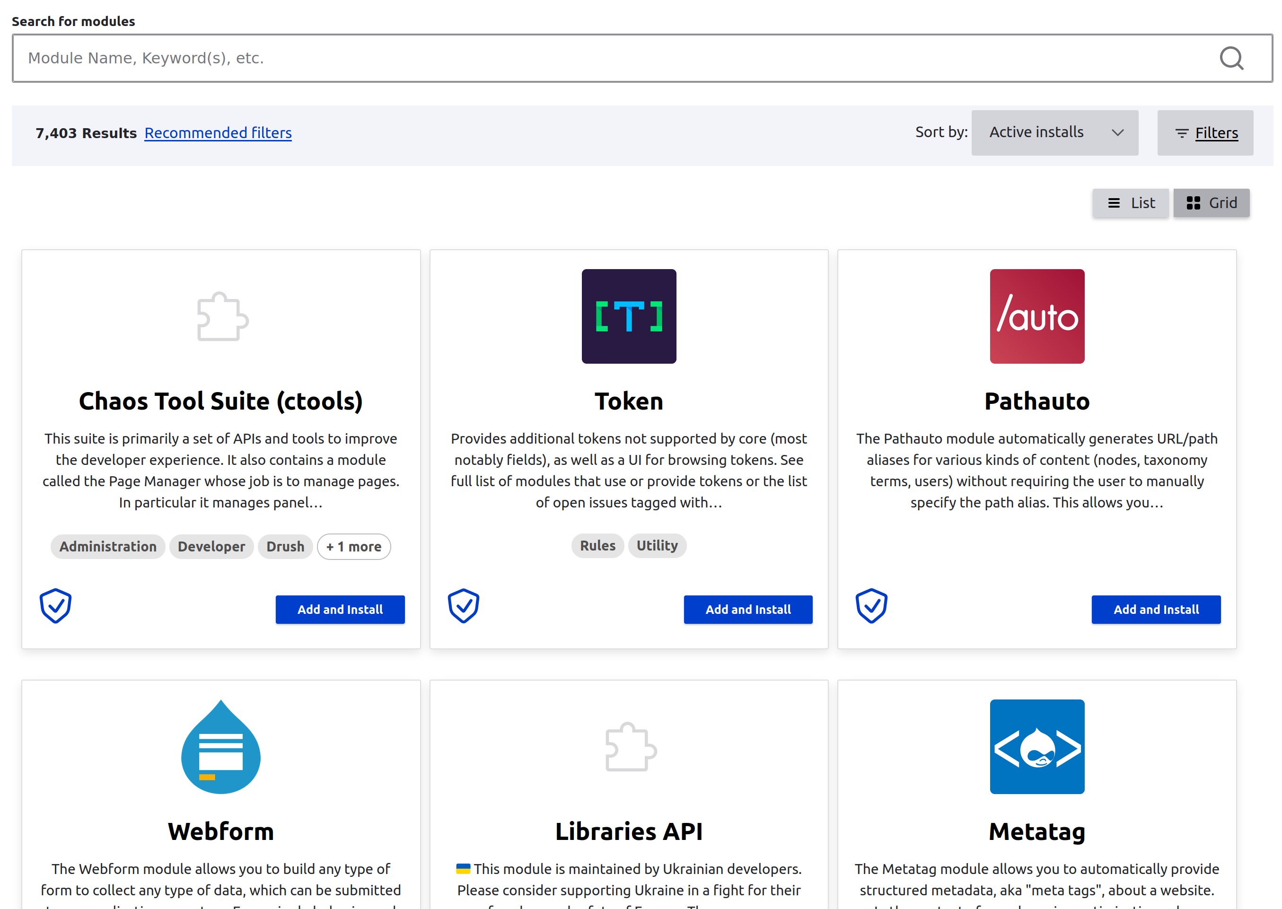1282x909 pixels.
Task: Click the security shield icon on Token card
Action: tap(463, 605)
